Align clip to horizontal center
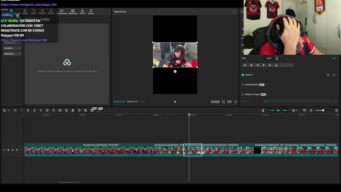This screenshot has height=192, width=341. [x=251, y=65]
